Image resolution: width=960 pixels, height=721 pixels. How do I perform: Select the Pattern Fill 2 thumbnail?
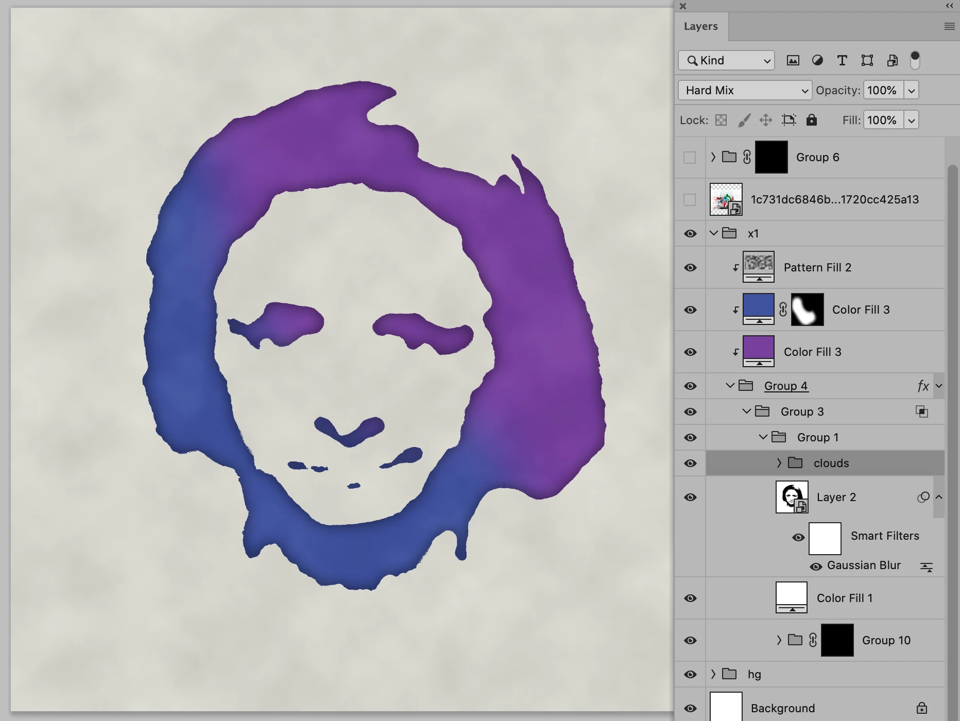click(758, 267)
